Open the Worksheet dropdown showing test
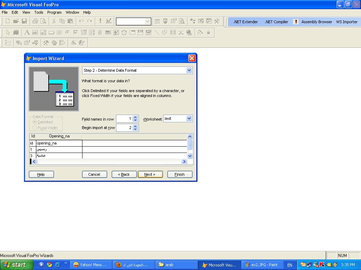Viewport: 361px width, 270px height. point(189,118)
